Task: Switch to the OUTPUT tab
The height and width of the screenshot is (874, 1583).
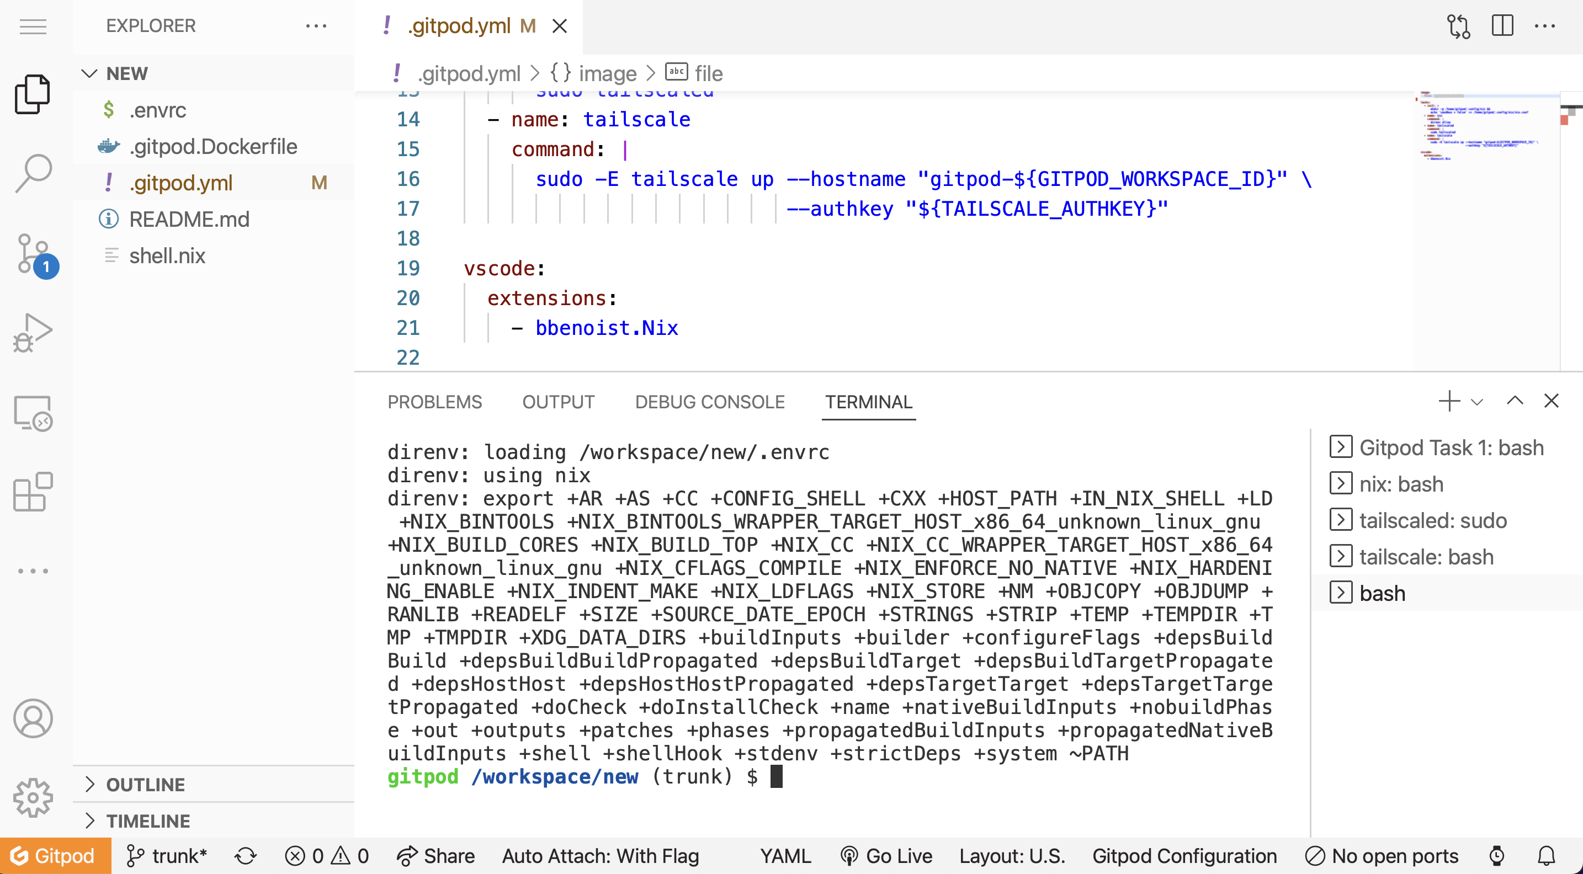Action: [x=558, y=402]
